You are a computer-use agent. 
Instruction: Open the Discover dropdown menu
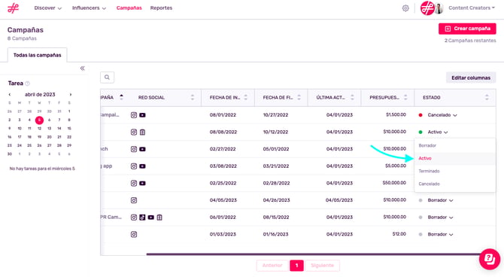48,8
